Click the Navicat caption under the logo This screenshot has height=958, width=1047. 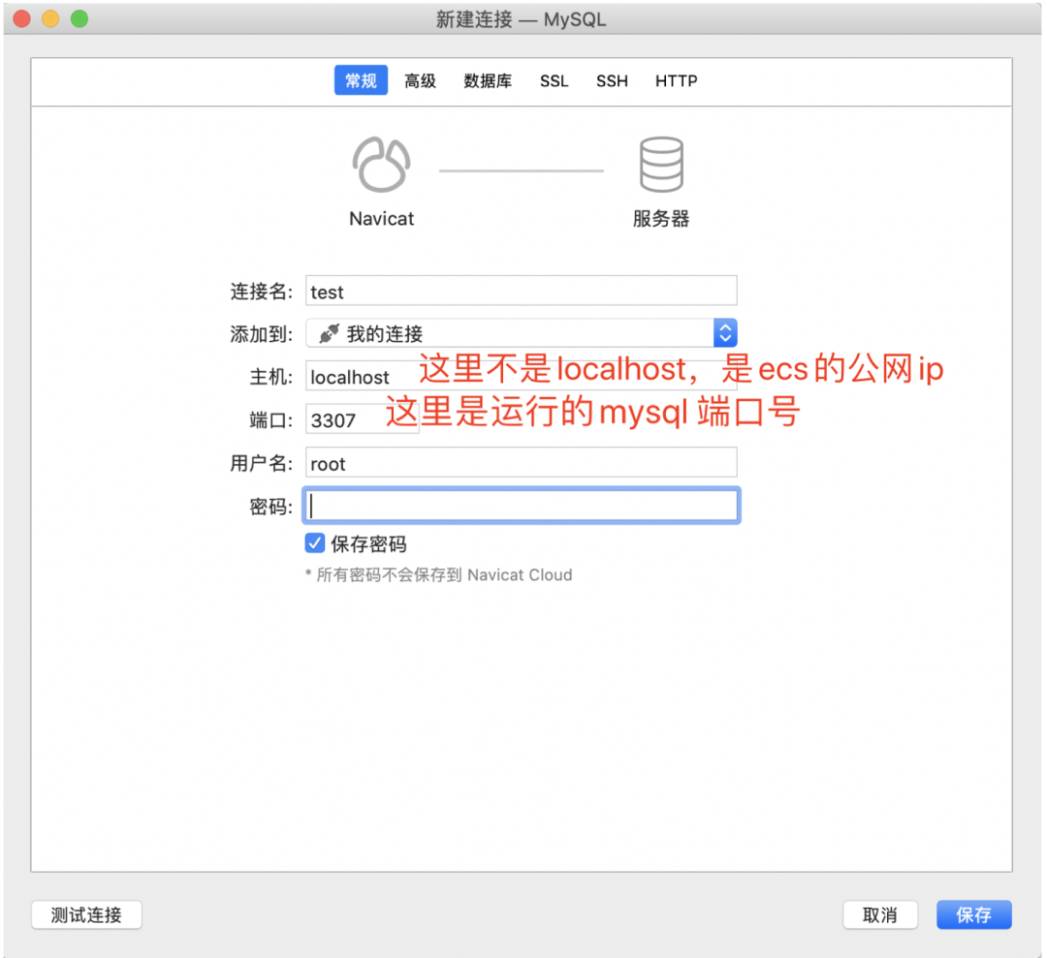point(381,219)
